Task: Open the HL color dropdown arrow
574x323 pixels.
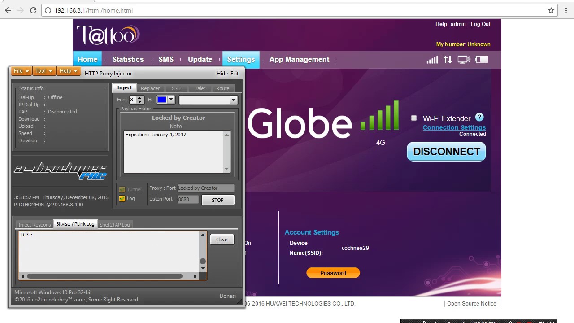Action: point(171,100)
